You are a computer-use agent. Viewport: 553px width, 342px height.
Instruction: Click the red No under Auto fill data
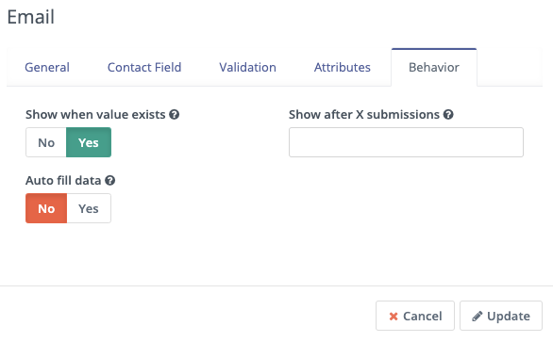coord(46,208)
